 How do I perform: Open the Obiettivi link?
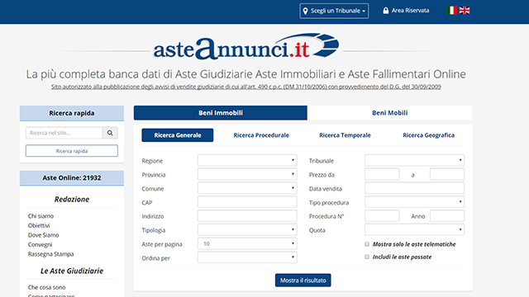click(x=39, y=225)
